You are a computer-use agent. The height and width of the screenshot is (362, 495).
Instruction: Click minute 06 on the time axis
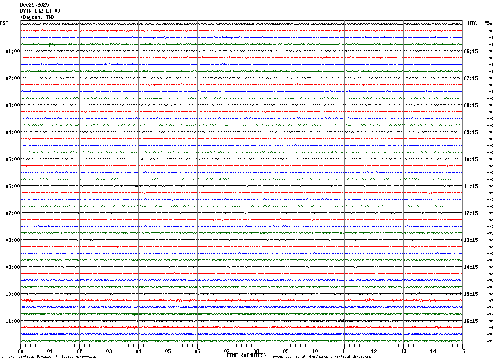coord(197,351)
